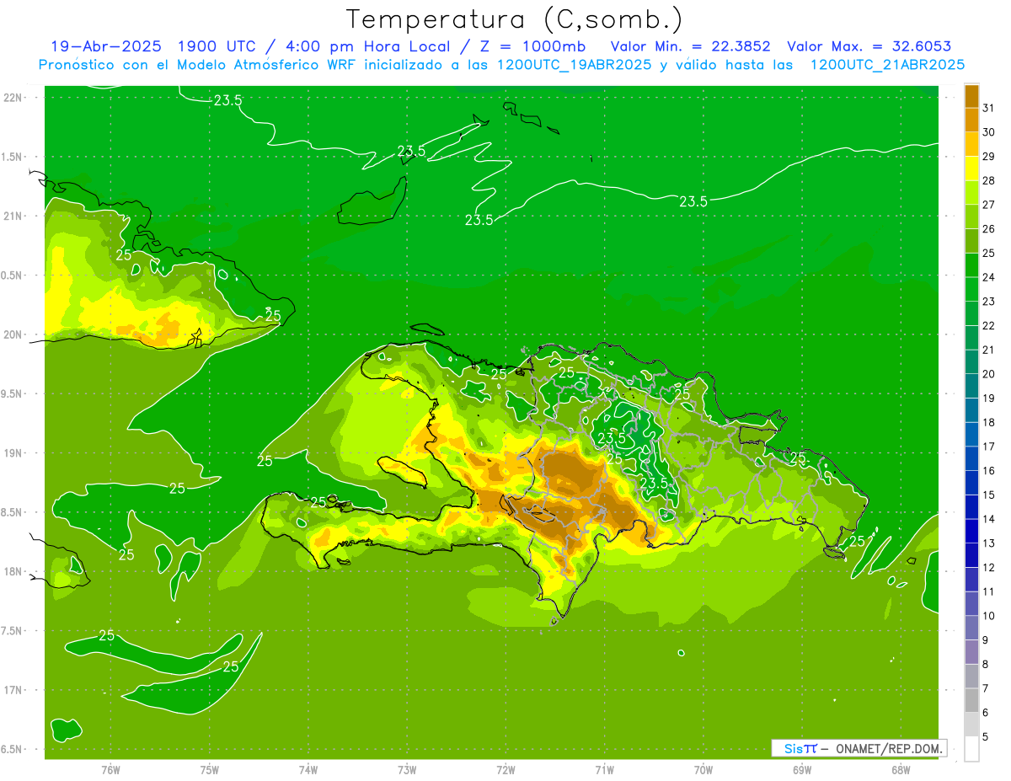Viewport: 1011px width, 781px height.
Task: Select the white swatch below legend value 5
Action: coord(971,748)
